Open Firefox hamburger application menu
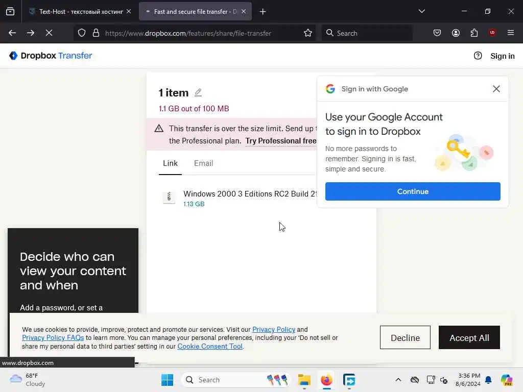This screenshot has width=523, height=392. (x=511, y=33)
